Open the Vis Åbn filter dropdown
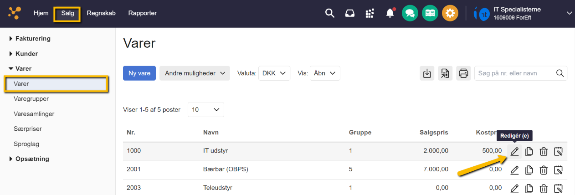 tap(325, 73)
